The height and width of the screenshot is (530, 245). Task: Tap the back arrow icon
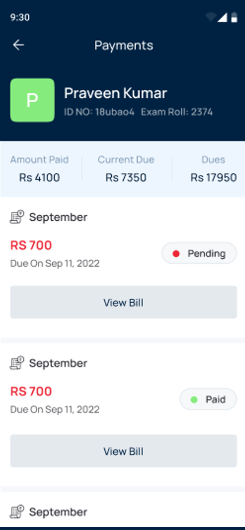click(19, 45)
